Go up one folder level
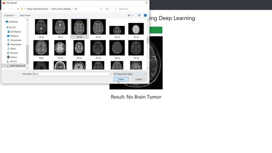The height and width of the screenshot is (153, 272). point(18,9)
